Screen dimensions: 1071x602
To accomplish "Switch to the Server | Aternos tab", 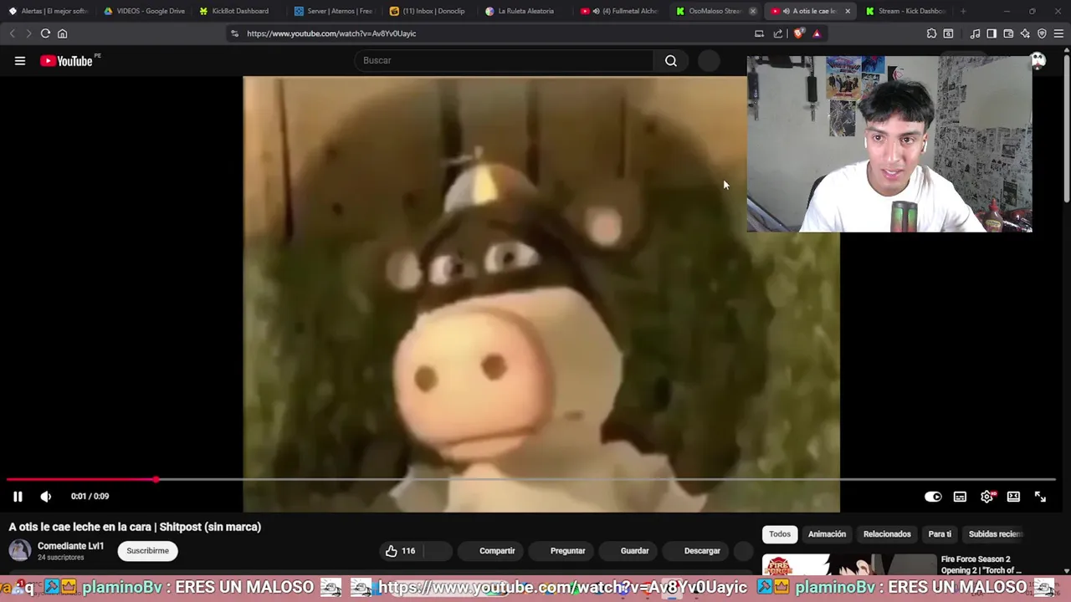I will pos(335,11).
